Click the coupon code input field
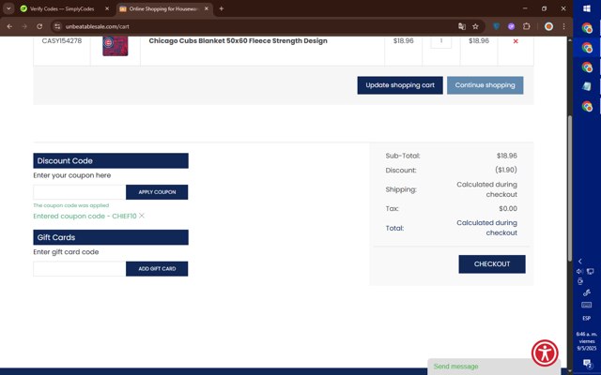This screenshot has width=601, height=375. coord(79,192)
